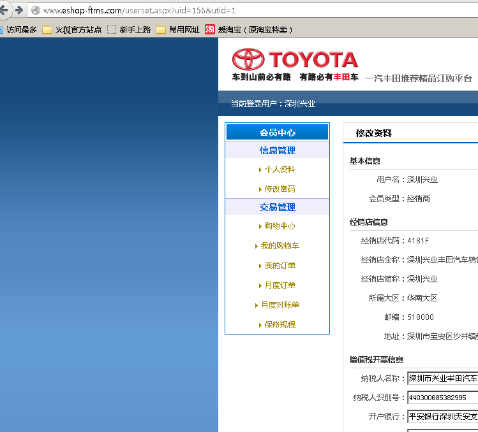Click the arrow bullet before 保修规程
Viewport: 478px width, 432px height.
click(260, 325)
